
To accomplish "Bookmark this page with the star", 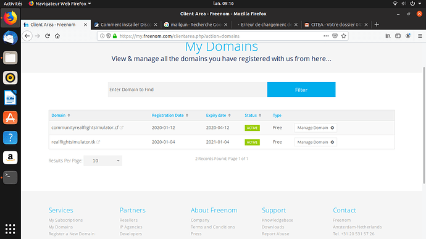I will pyautogui.click(x=344, y=36).
